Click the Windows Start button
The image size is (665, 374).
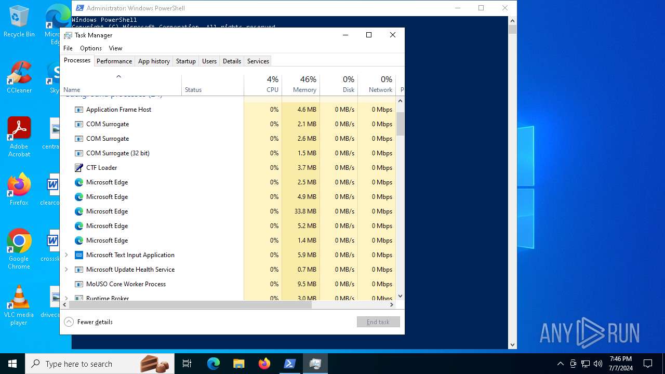coord(12,364)
